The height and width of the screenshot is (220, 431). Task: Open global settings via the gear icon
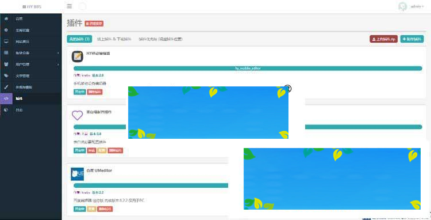coord(6,30)
